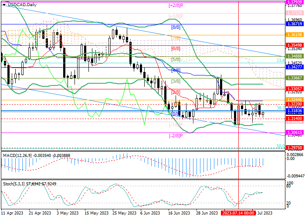Image resolution: width=305 pixels, height=218 pixels.
Task: Click the 38.2 Fibonacci level label
Action: (x=281, y=108)
